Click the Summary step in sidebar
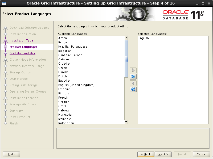 (x=16, y=111)
